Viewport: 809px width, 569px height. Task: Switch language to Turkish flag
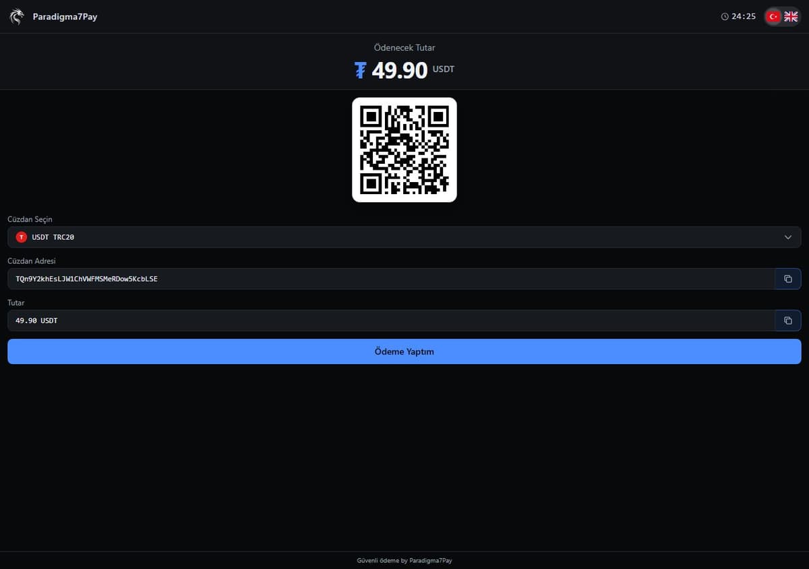(x=773, y=17)
